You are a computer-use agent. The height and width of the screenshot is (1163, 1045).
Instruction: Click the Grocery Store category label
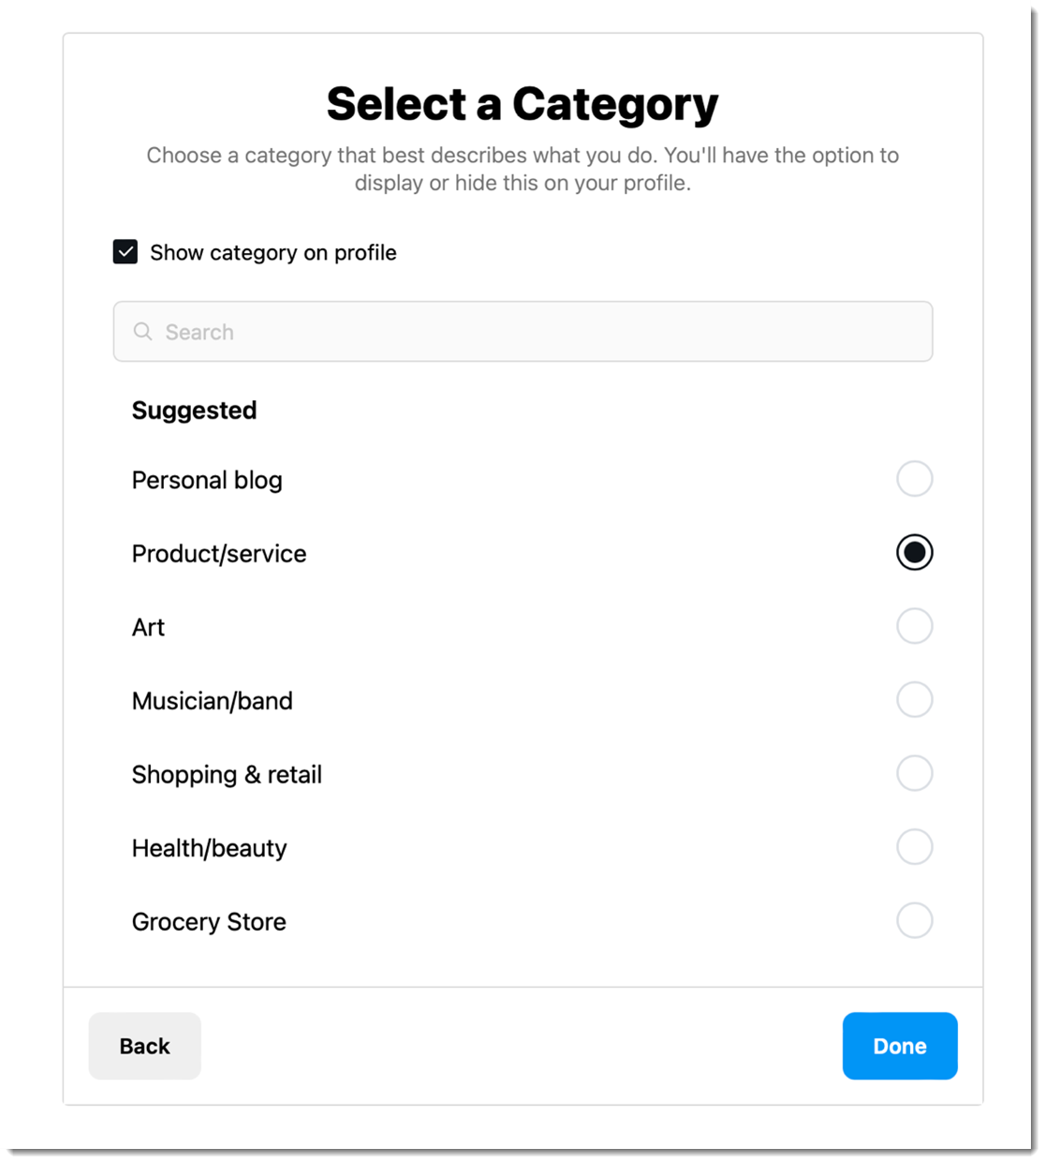pos(209,922)
